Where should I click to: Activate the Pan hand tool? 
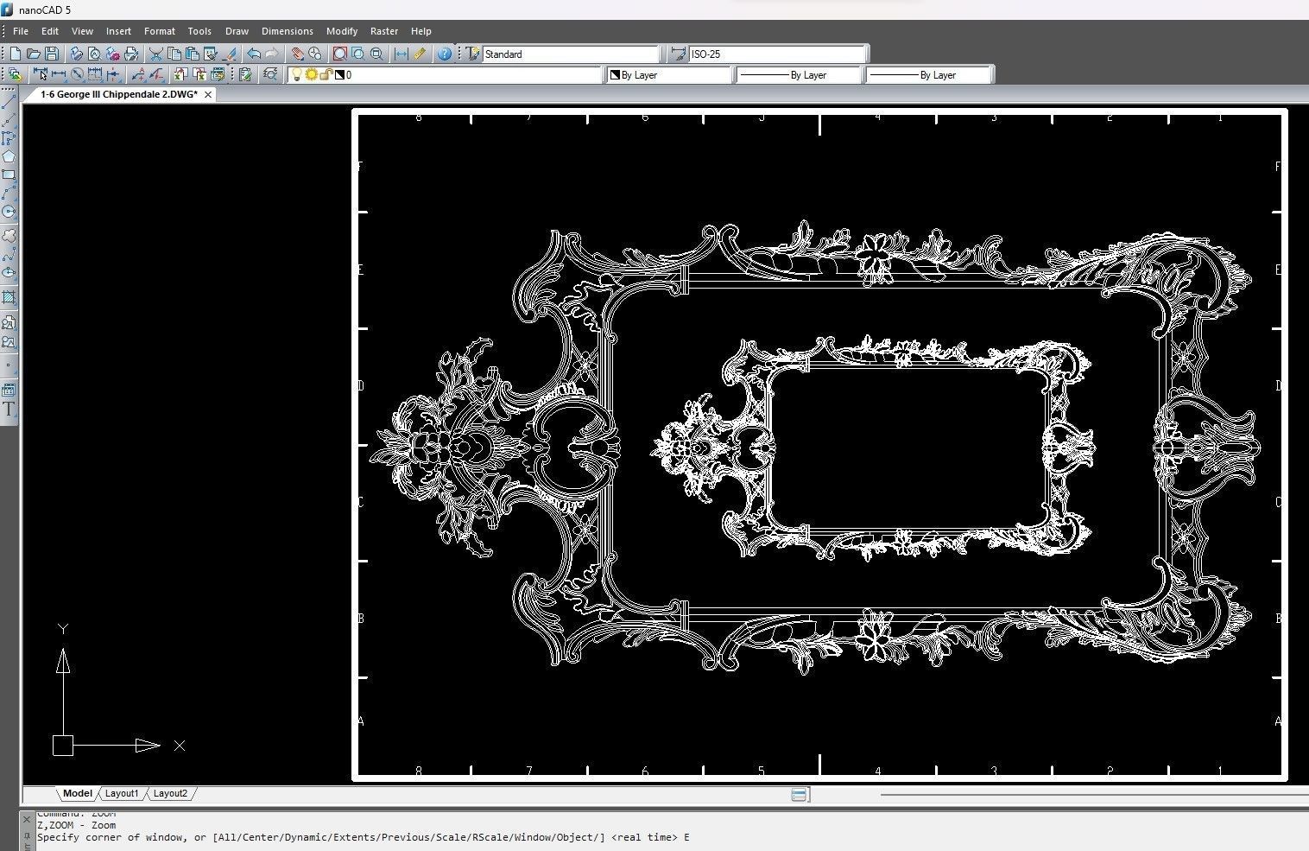click(297, 54)
